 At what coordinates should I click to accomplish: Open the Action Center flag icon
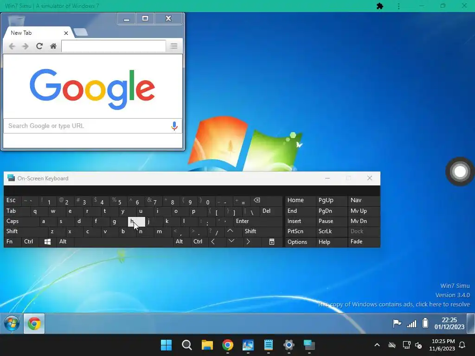[x=397, y=323]
